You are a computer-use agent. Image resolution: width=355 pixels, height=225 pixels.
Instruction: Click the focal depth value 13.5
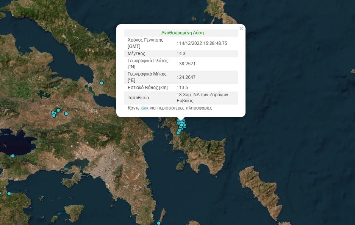click(x=183, y=87)
